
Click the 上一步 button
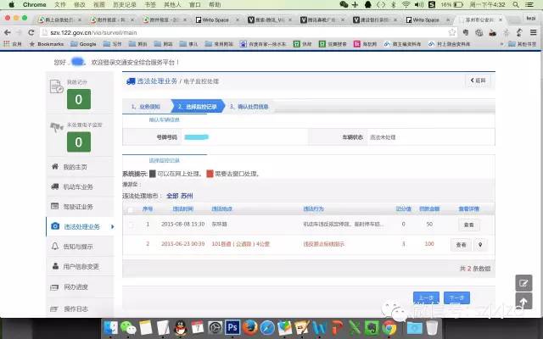click(426, 297)
